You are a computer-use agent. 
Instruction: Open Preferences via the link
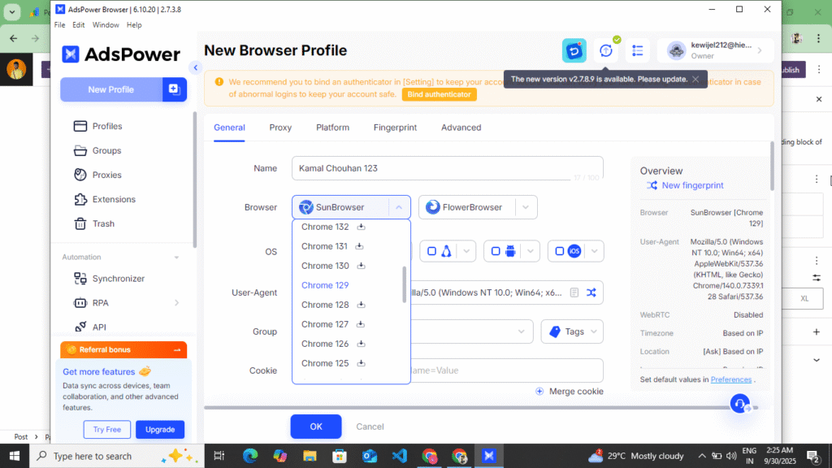coord(730,379)
